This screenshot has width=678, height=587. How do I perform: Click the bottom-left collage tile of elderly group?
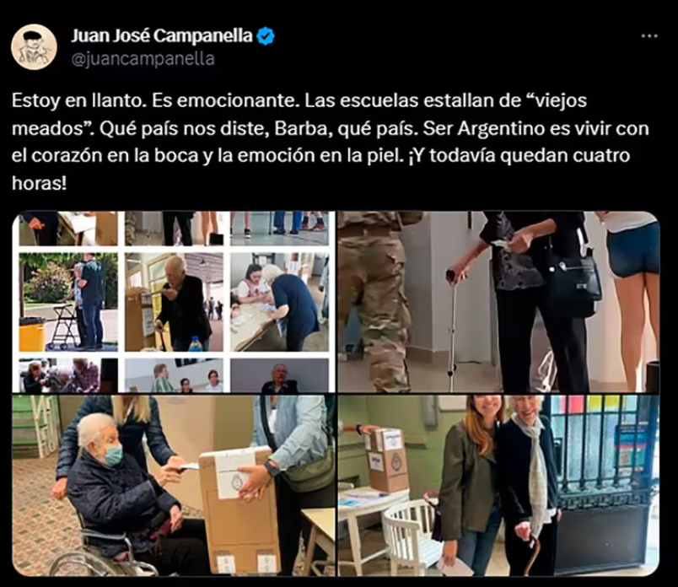68,375
